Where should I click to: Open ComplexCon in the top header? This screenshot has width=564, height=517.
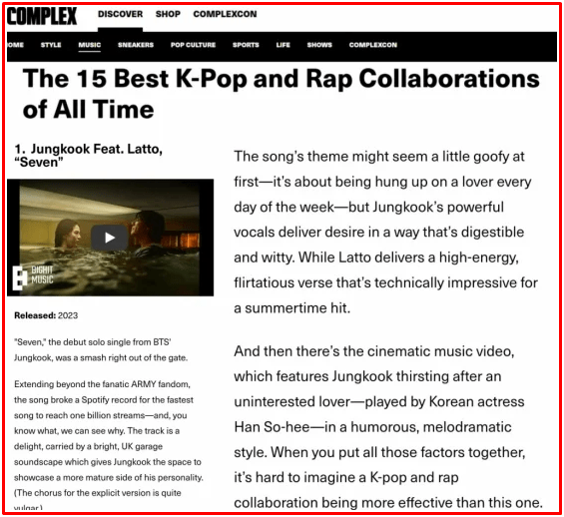tap(225, 14)
